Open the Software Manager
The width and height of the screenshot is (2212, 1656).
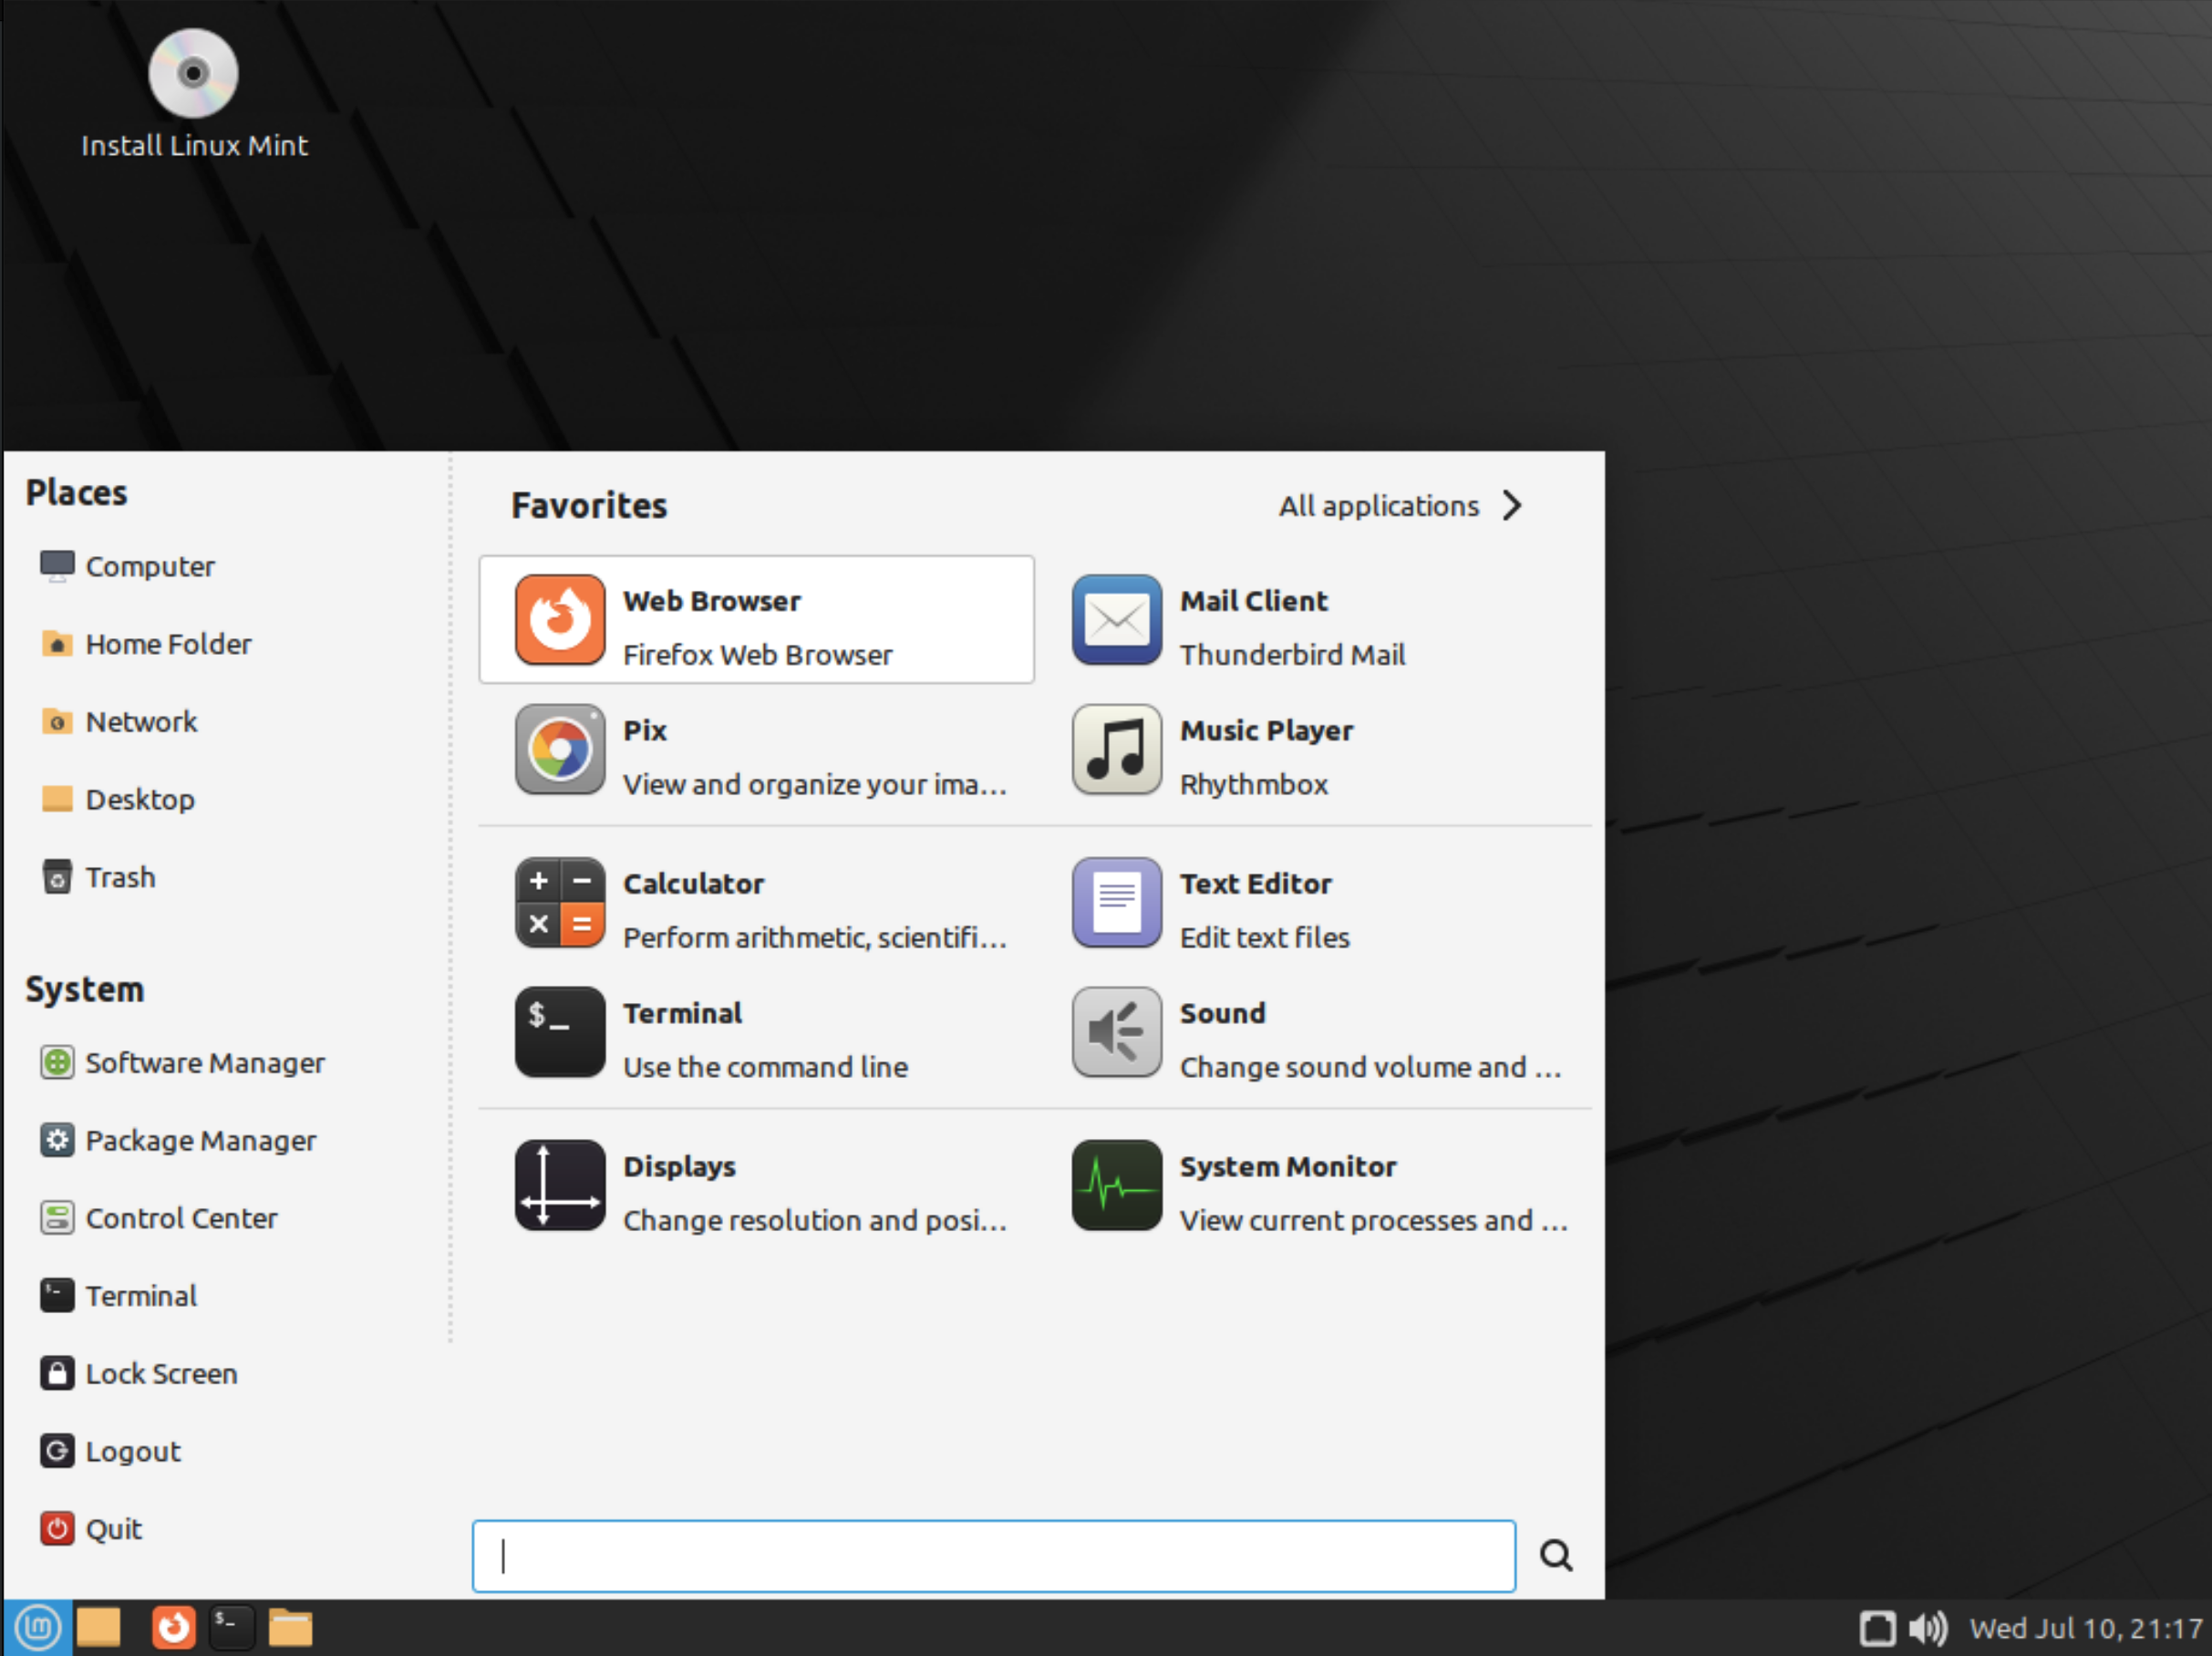coord(204,1062)
